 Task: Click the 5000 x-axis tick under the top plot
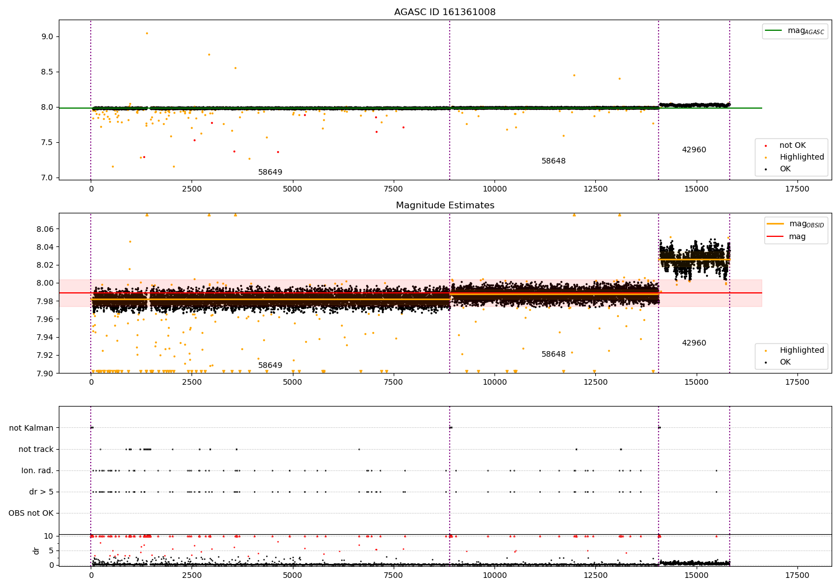tap(293, 189)
